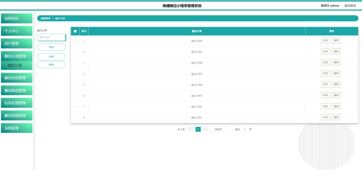Collapse the 摊位分类管理 sidebar menu

tap(17, 56)
